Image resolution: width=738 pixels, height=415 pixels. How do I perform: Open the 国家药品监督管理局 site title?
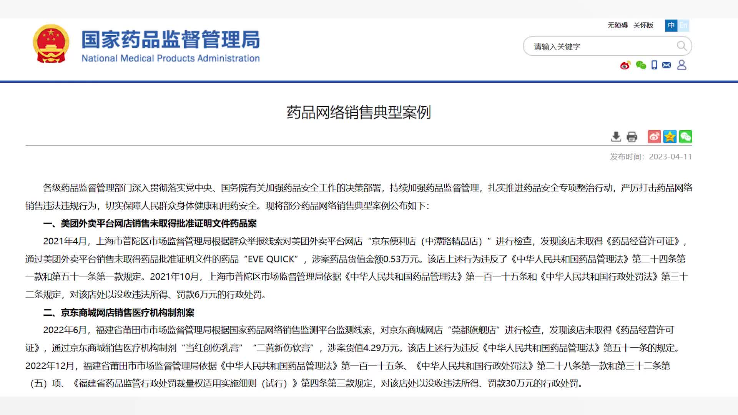click(171, 40)
